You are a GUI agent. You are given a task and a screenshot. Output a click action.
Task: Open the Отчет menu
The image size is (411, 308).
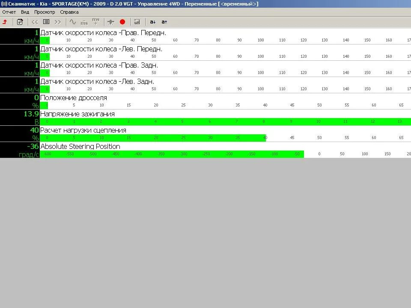pos(9,12)
